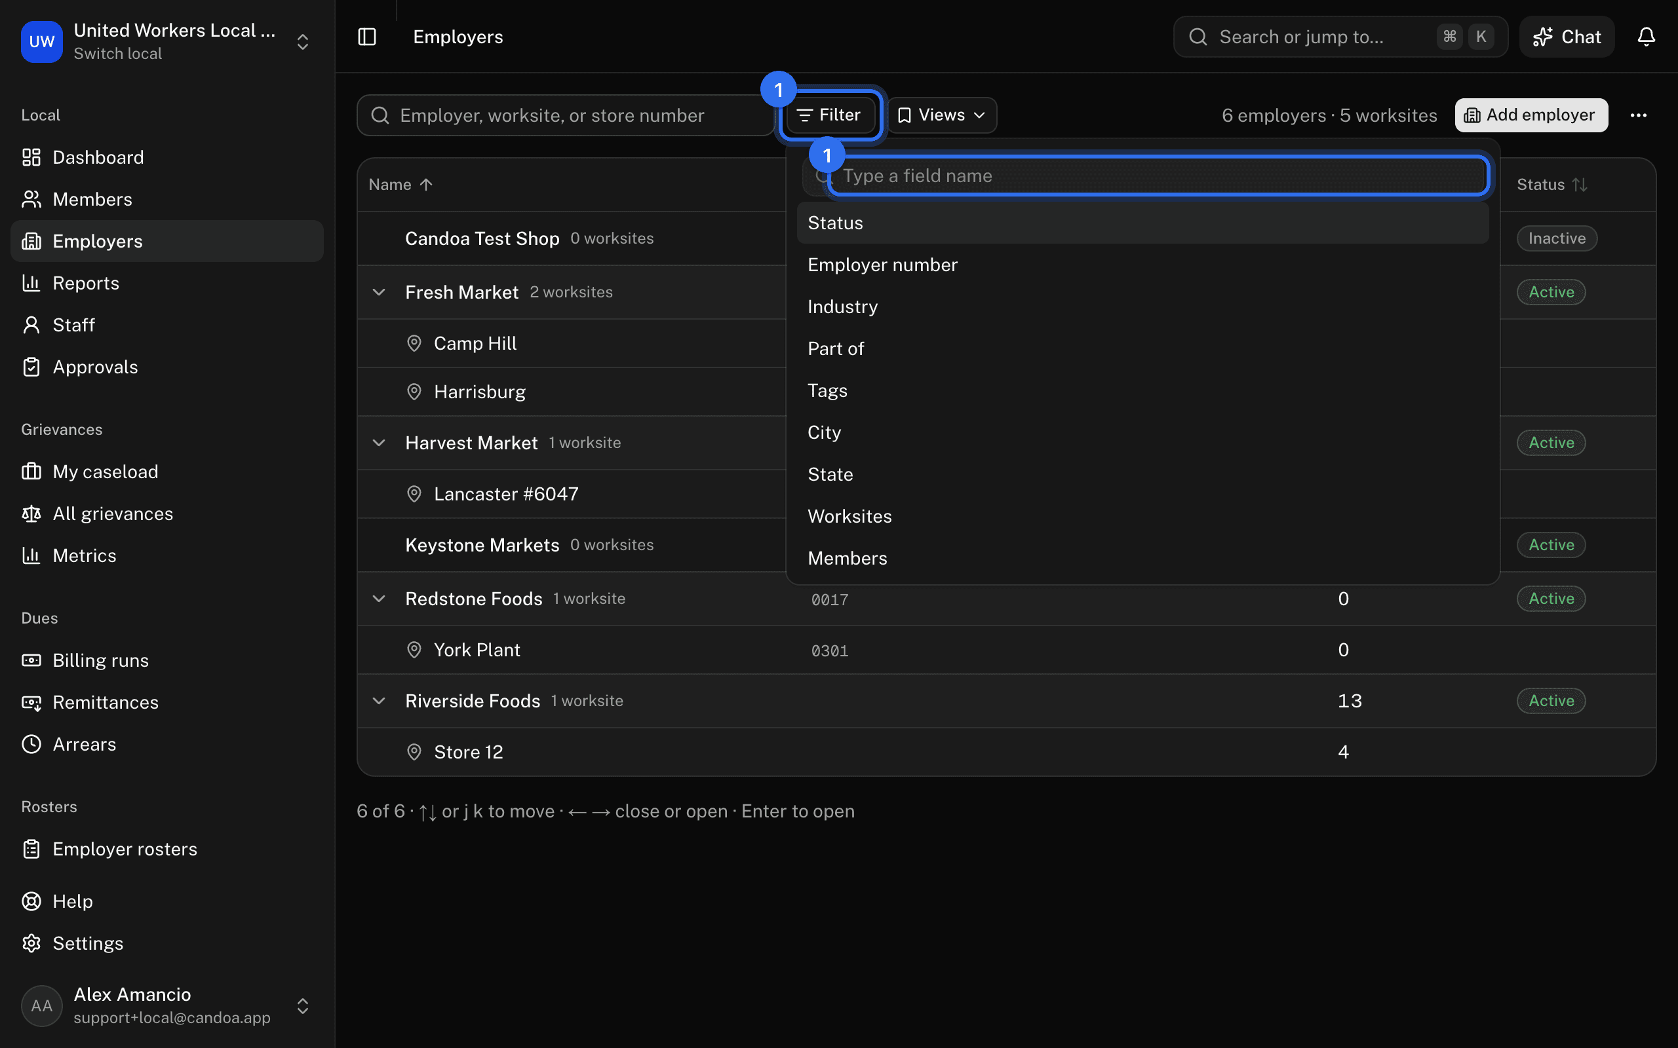Open Arrears
The height and width of the screenshot is (1048, 1678).
167,743
